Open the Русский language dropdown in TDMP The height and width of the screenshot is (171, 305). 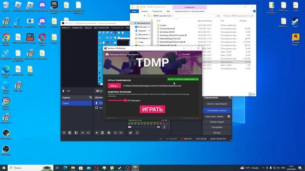click(x=191, y=54)
